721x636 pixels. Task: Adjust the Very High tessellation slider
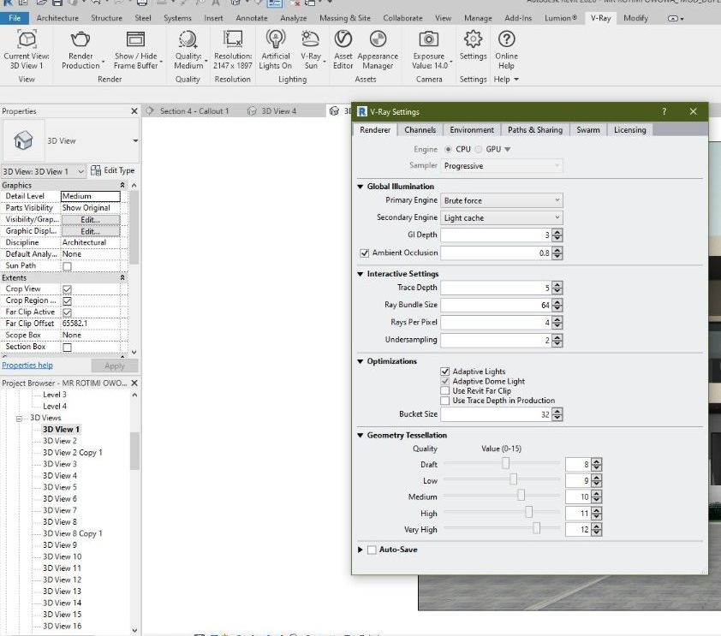(536, 528)
